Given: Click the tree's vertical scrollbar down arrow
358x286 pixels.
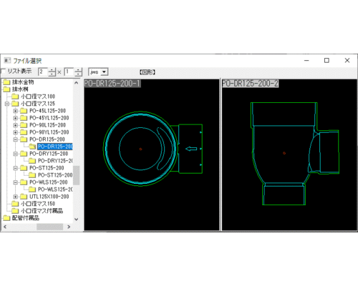Looking at the screenshot, I should (x=76, y=219).
